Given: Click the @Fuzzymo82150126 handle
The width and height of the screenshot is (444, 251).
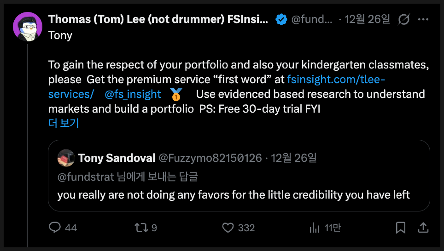Looking at the screenshot, I should coord(210,158).
